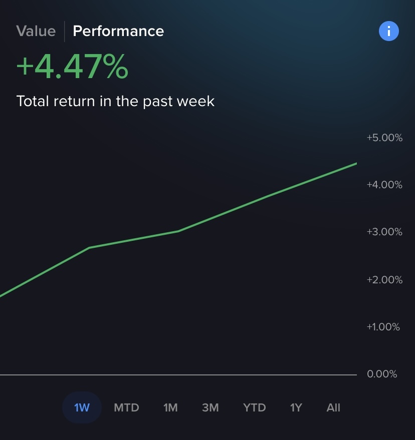Click the 0.00% baseline on chart
Image resolution: width=415 pixels, height=440 pixels.
(x=175, y=374)
